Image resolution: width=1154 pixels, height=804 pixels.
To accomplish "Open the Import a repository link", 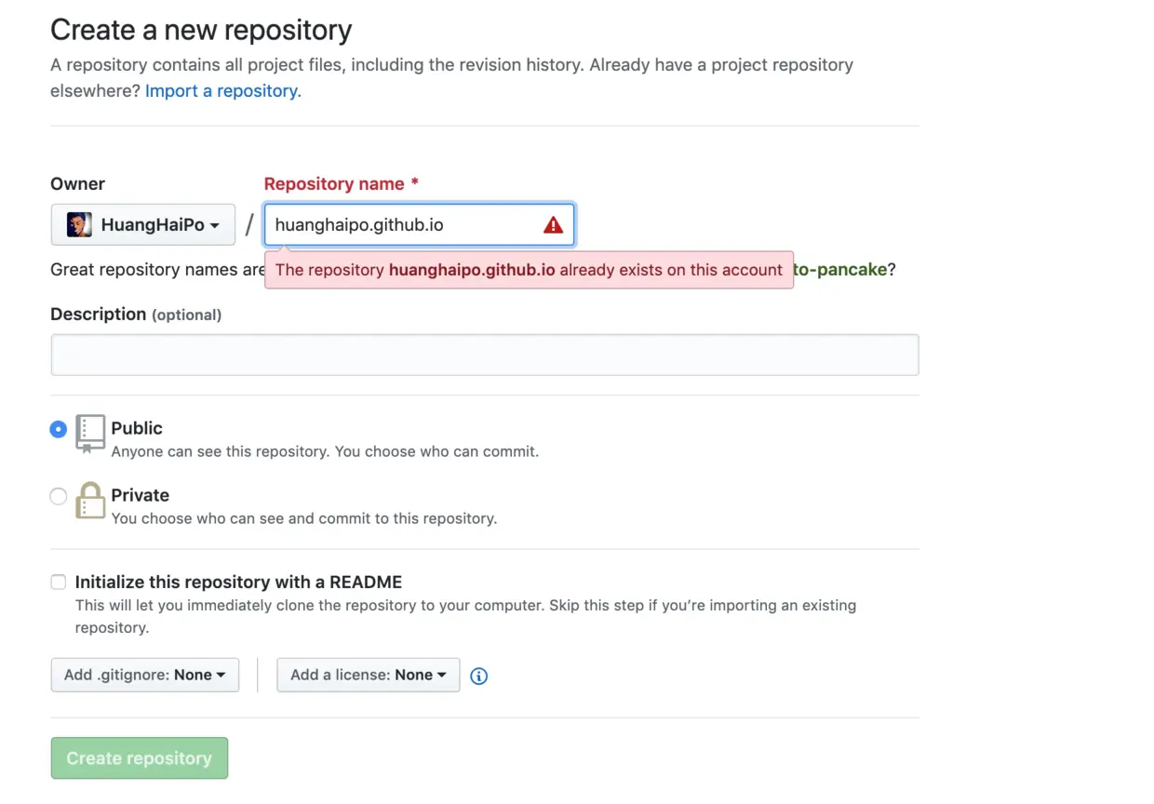I will click(223, 91).
